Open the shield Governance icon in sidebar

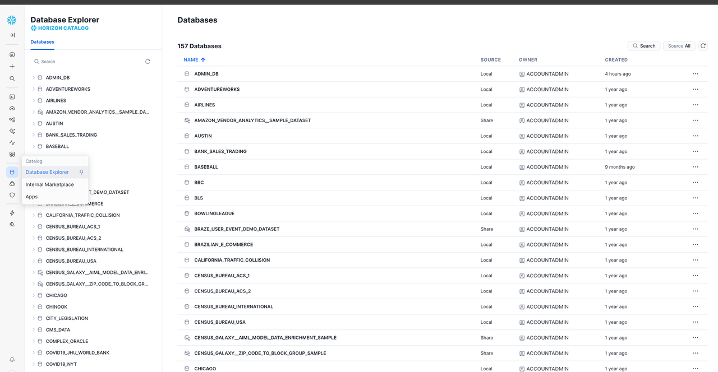12,195
